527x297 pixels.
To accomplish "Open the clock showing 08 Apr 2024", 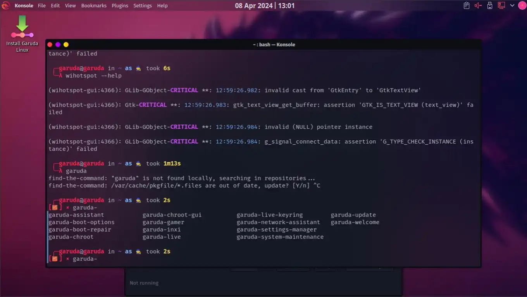I will (265, 5).
